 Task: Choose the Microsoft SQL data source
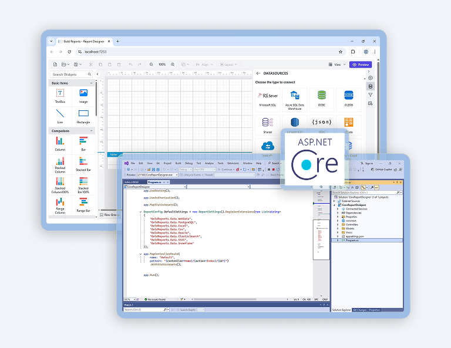tap(268, 99)
